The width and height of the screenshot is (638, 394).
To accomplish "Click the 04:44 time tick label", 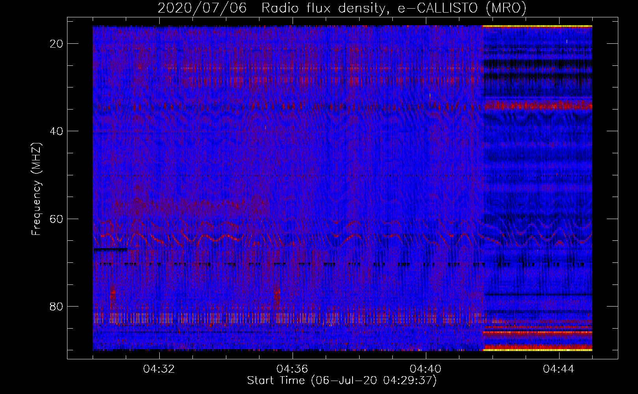I will (x=559, y=369).
